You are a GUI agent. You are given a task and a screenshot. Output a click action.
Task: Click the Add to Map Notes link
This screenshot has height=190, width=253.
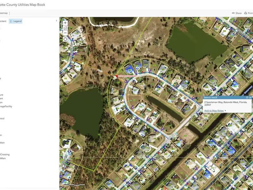[x=214, y=111]
